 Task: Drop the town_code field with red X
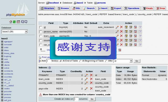pos(121,36)
